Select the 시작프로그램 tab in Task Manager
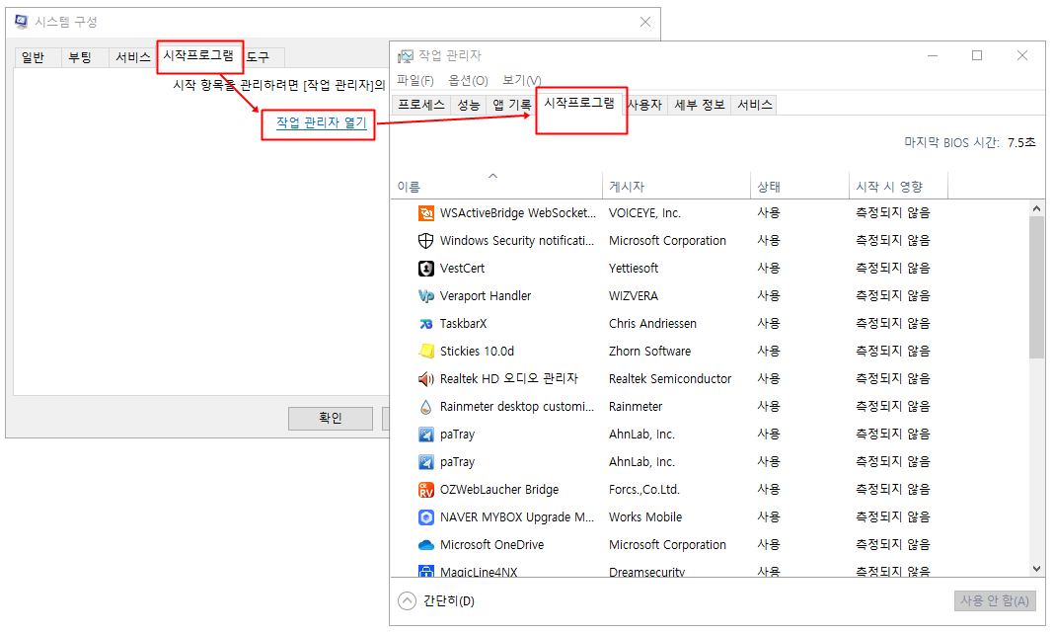 coord(579,104)
